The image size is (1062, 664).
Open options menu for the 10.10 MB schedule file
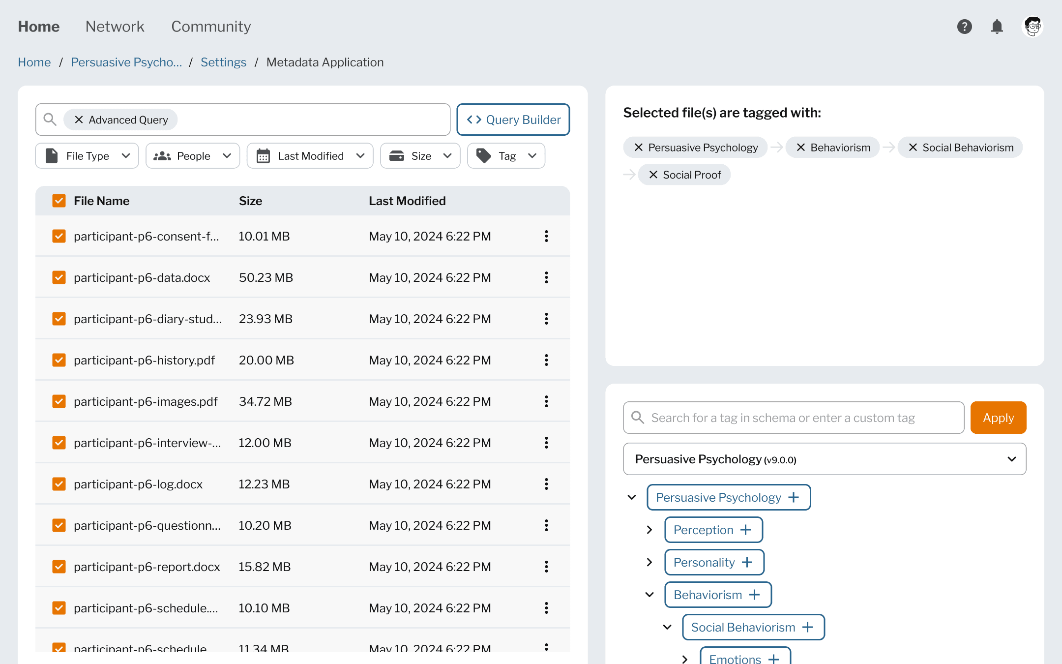click(x=546, y=608)
